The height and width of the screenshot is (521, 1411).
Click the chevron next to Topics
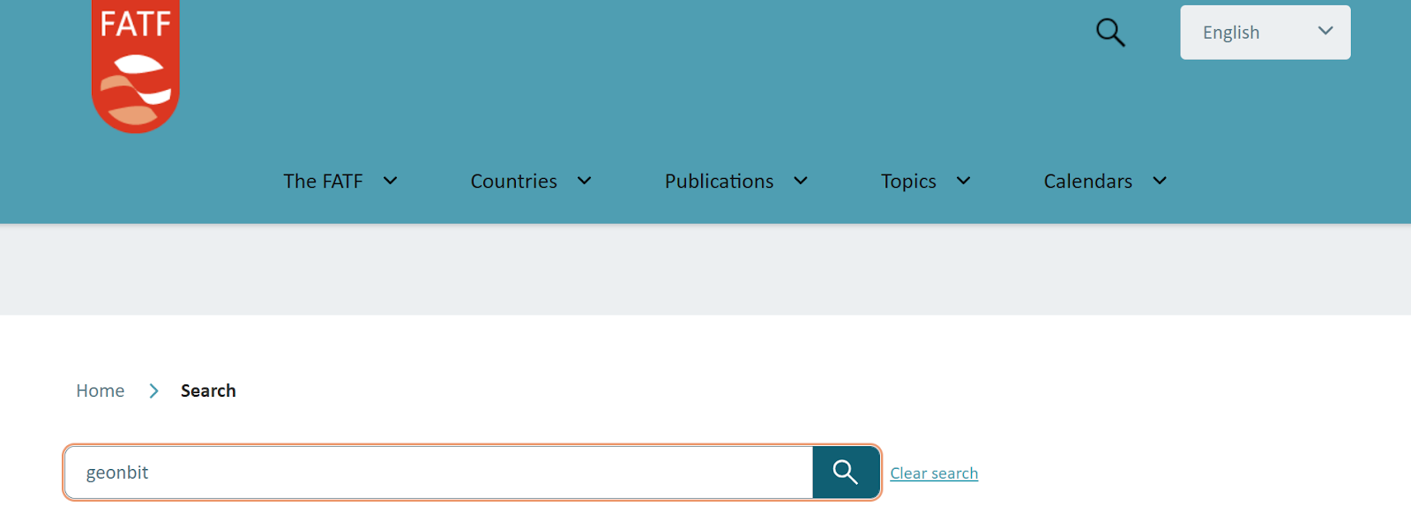click(963, 181)
